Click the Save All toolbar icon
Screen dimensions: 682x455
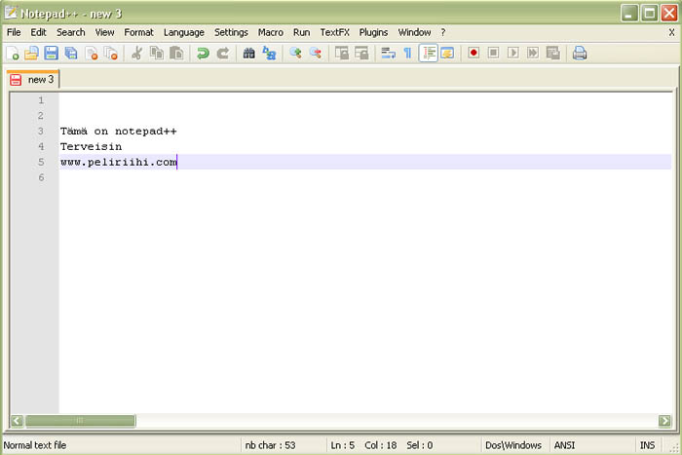tap(71, 53)
